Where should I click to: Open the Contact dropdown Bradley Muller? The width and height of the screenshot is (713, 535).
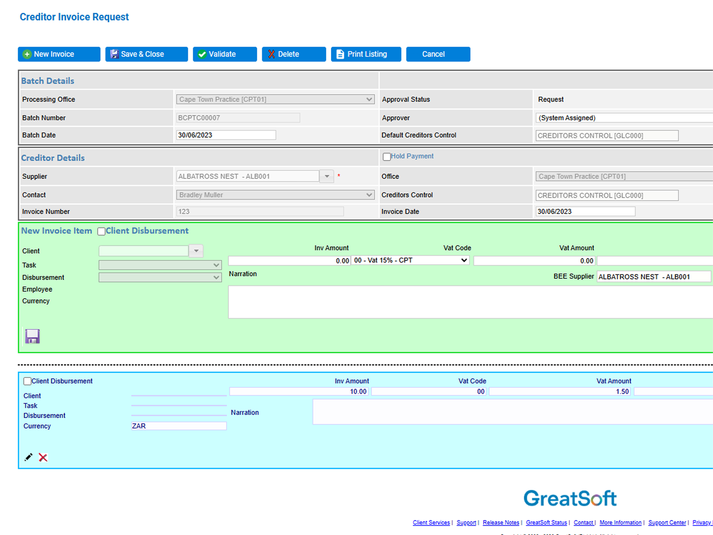275,195
